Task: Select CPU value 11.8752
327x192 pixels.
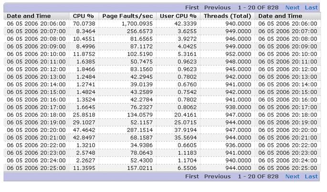Action: coord(84,54)
